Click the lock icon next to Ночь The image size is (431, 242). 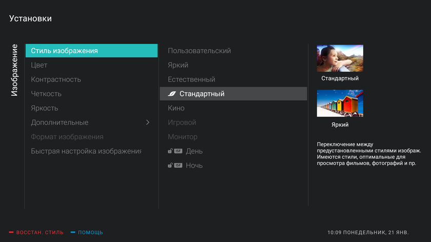(x=170, y=166)
